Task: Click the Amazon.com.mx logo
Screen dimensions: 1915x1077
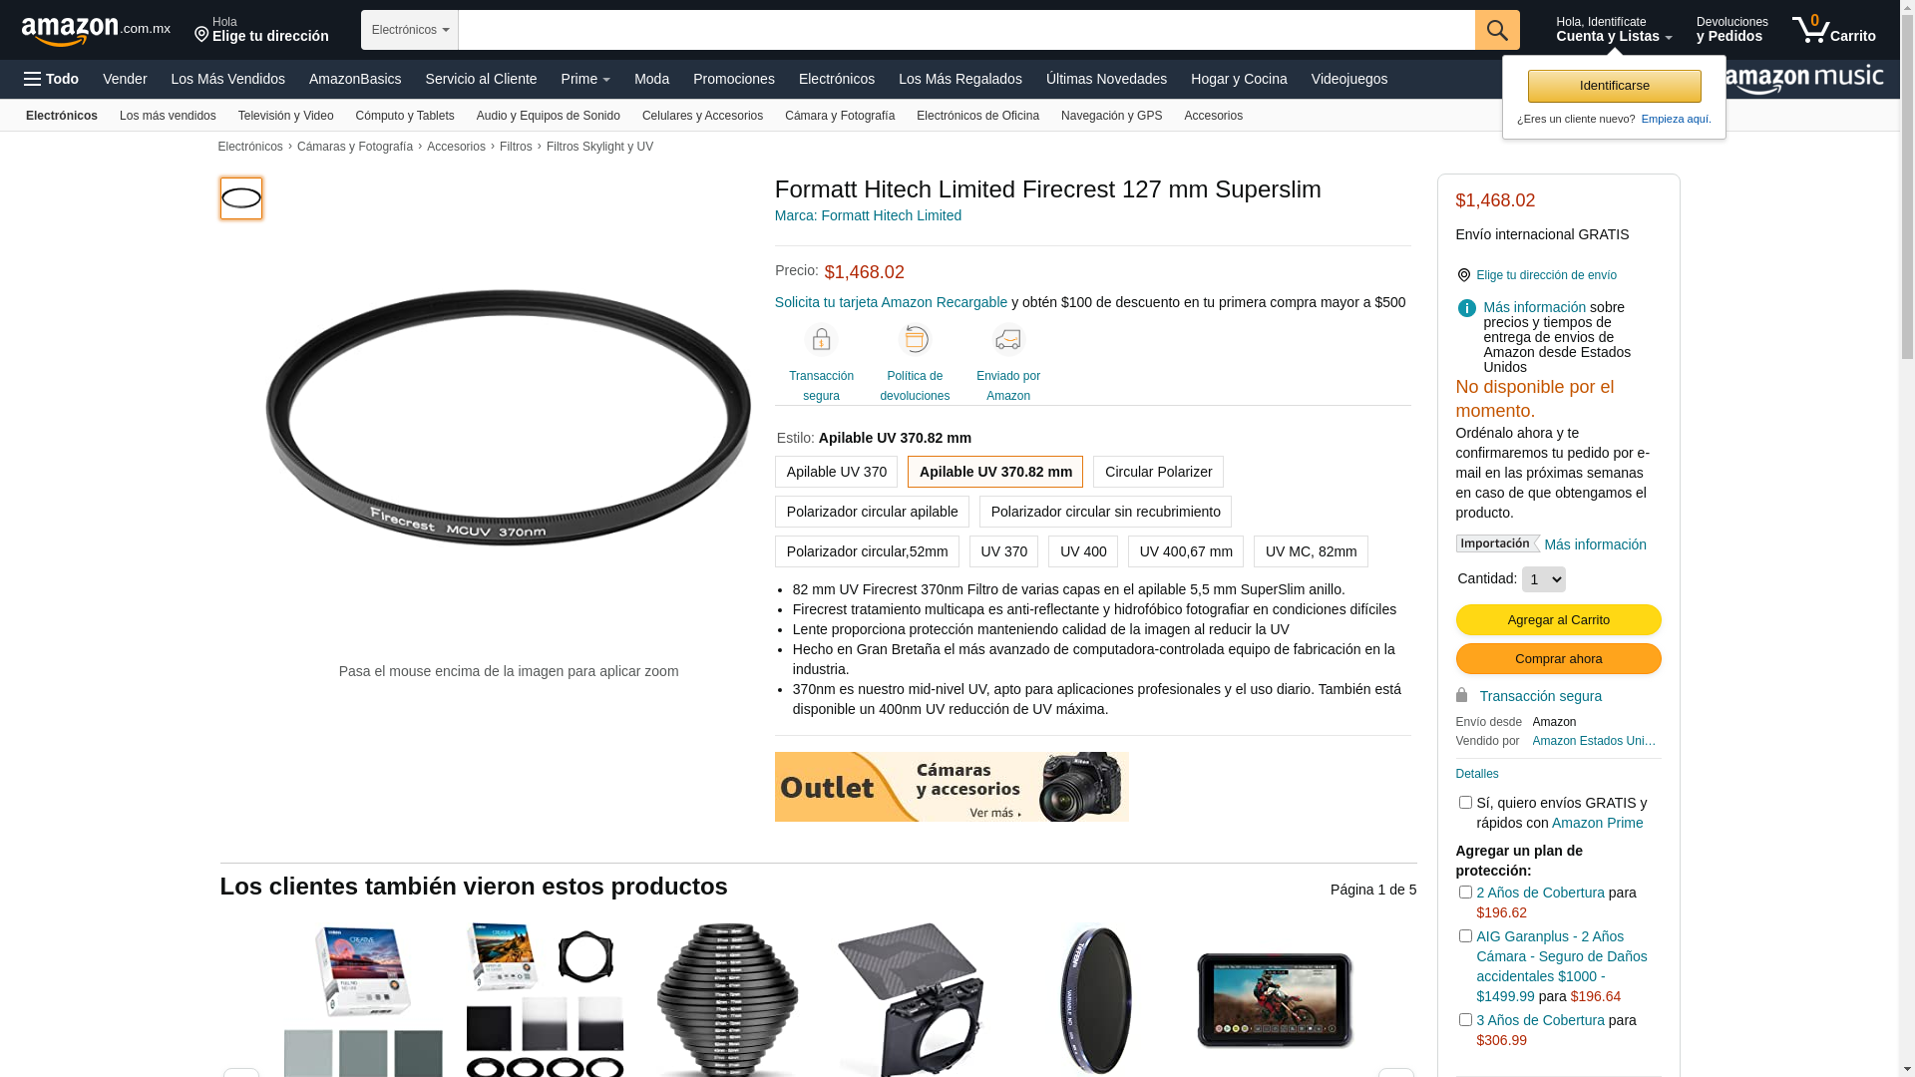Action: click(96, 31)
